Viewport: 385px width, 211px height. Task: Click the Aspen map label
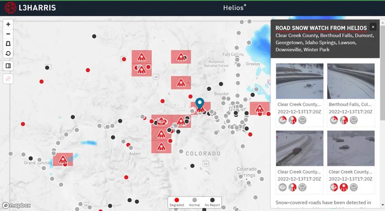click(x=135, y=154)
